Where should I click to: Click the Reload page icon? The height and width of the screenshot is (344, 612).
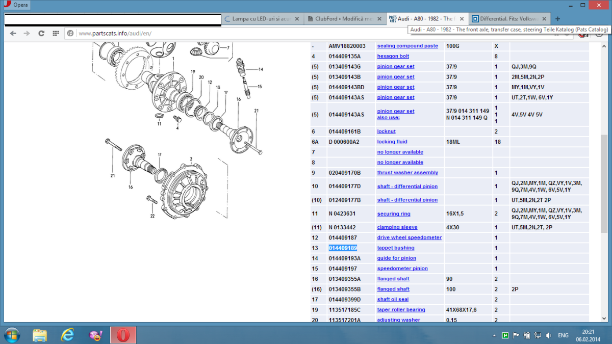point(41,34)
